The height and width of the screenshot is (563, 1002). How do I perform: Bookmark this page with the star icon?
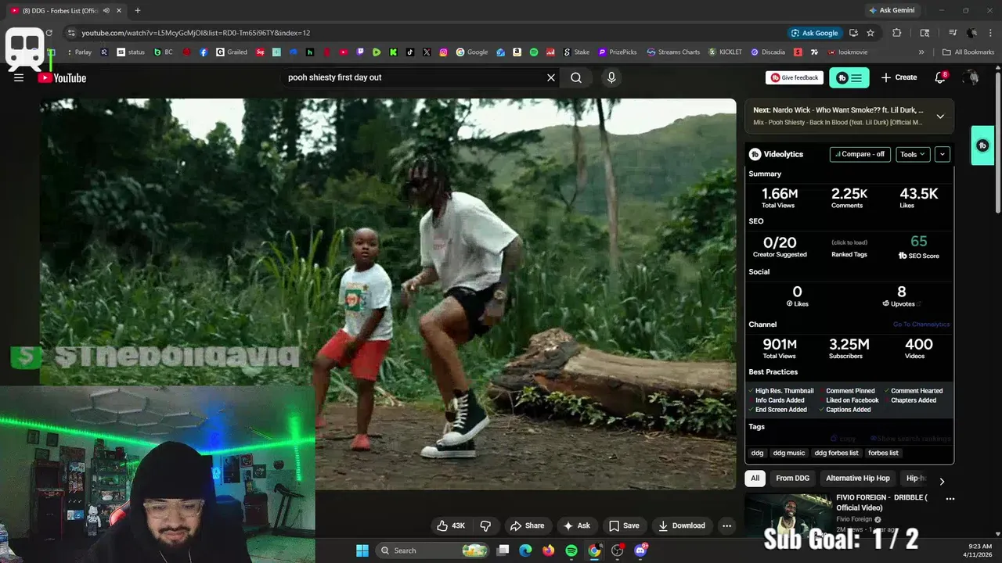point(870,33)
